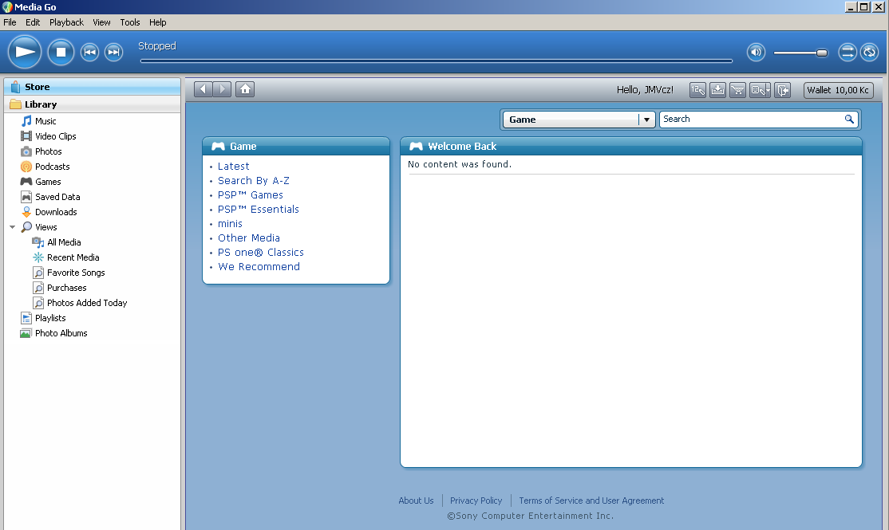Open the account management dropdown
889x530 pixels.
(760, 90)
